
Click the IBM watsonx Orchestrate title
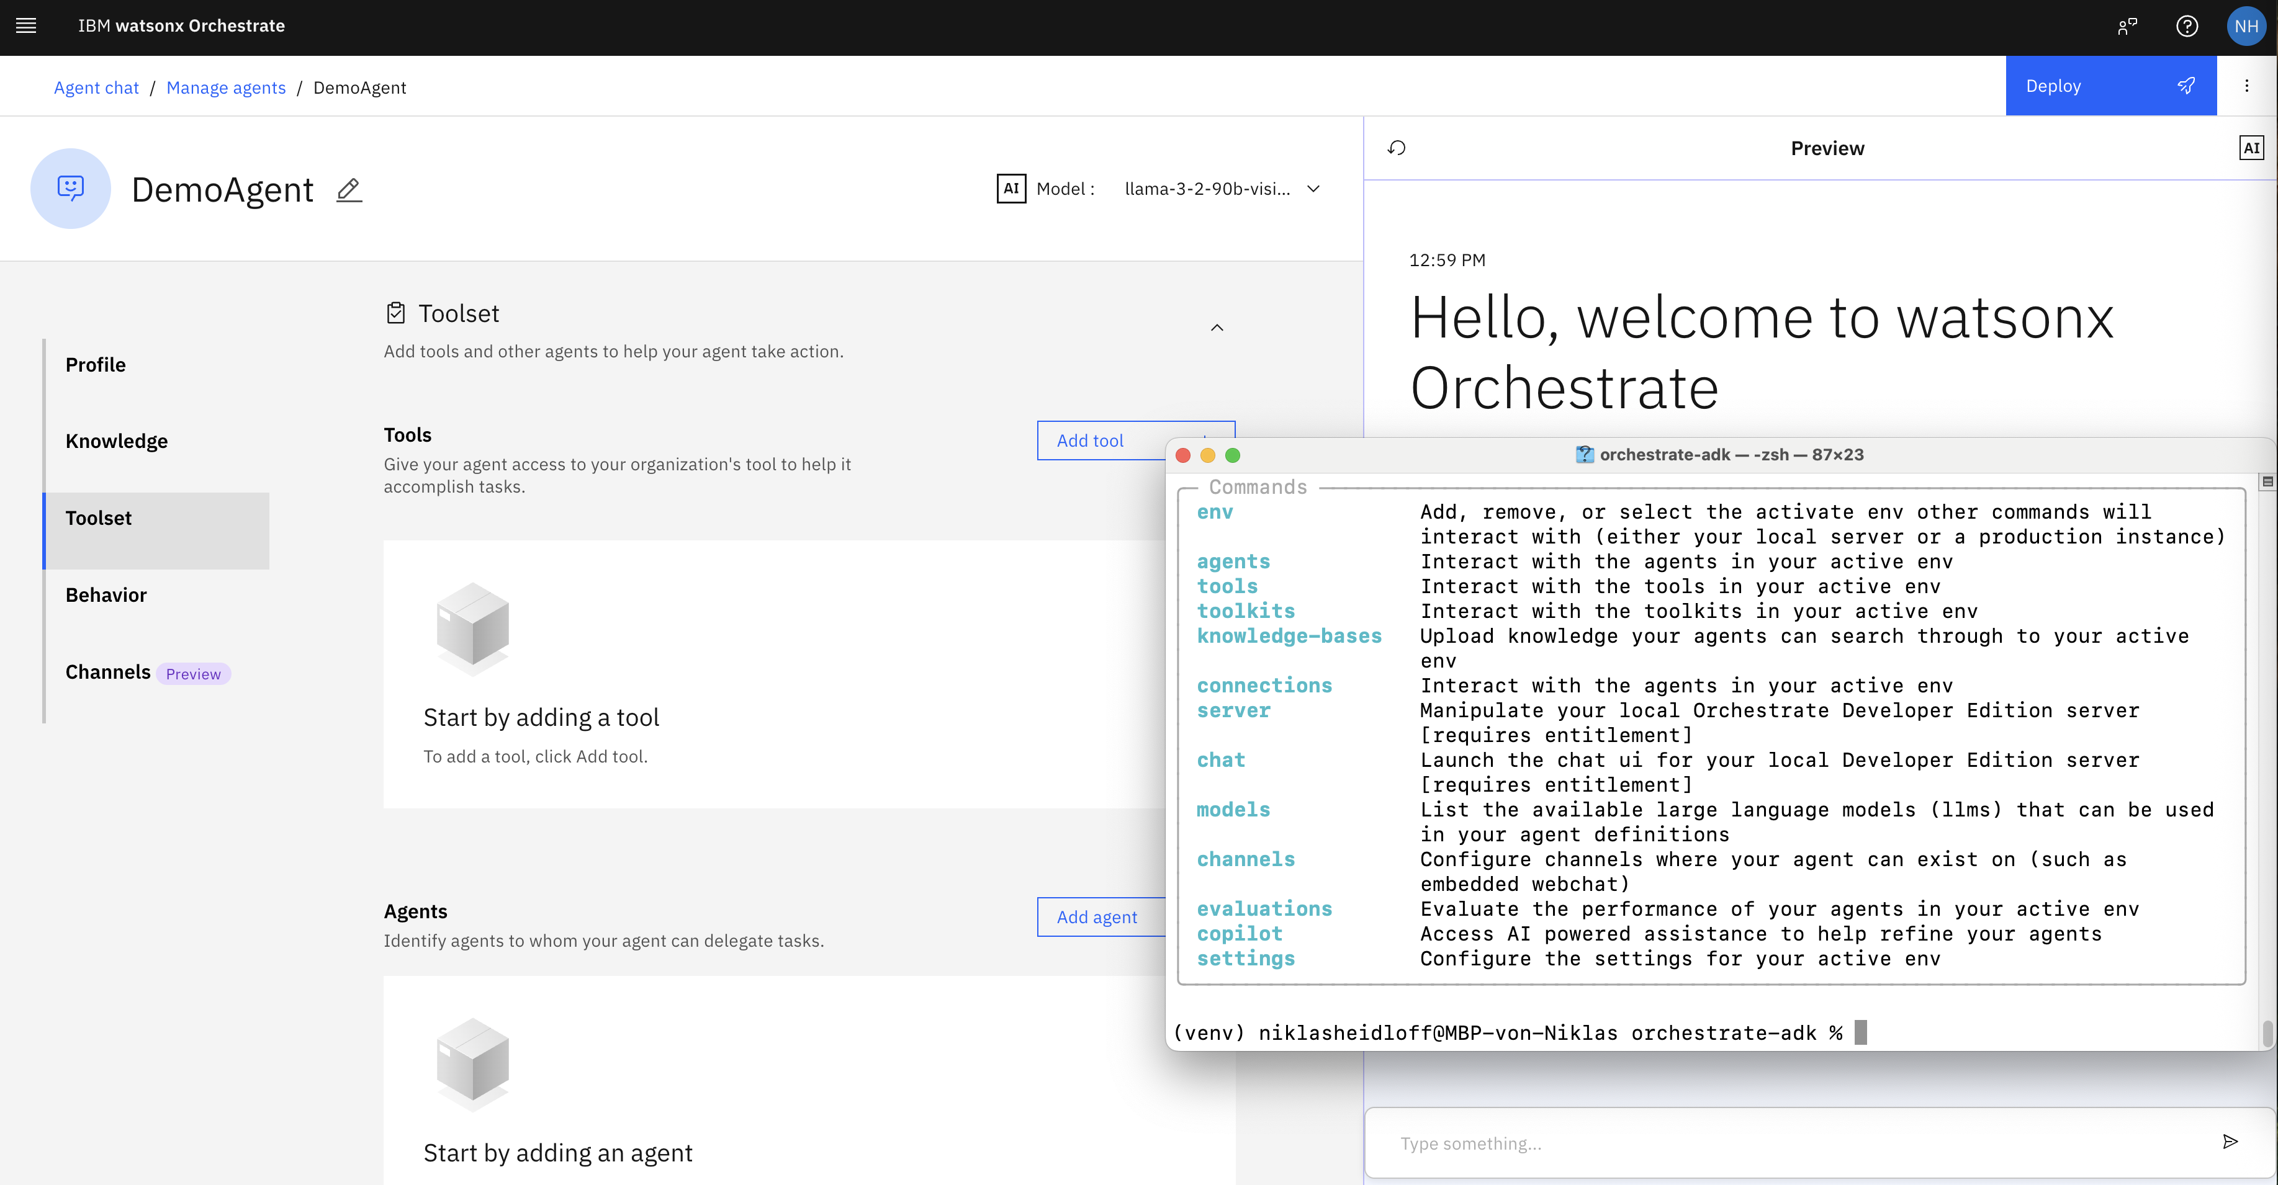pyautogui.click(x=181, y=25)
